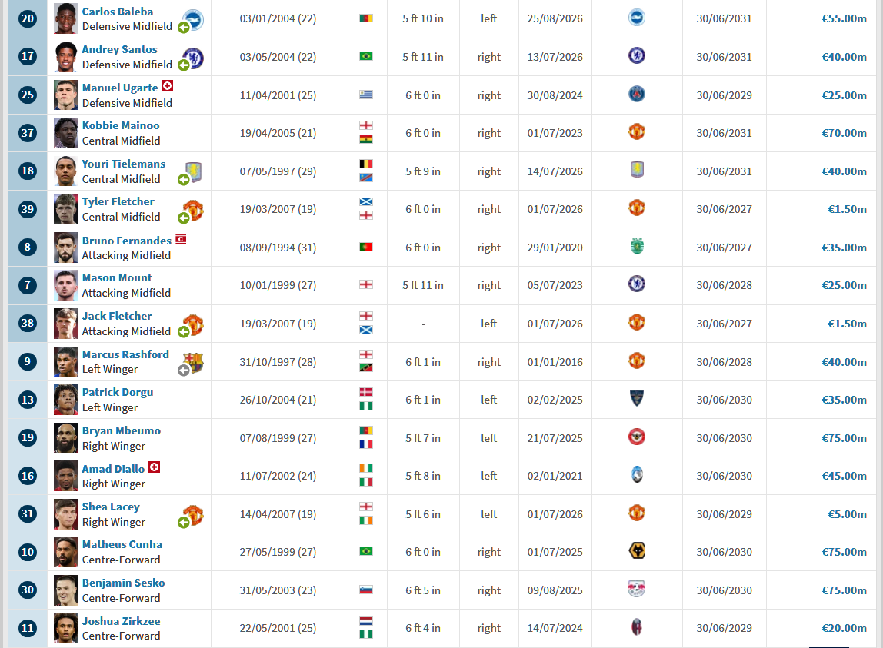Click Joshua Zirkzee's player photo thumbnail

[x=65, y=628]
